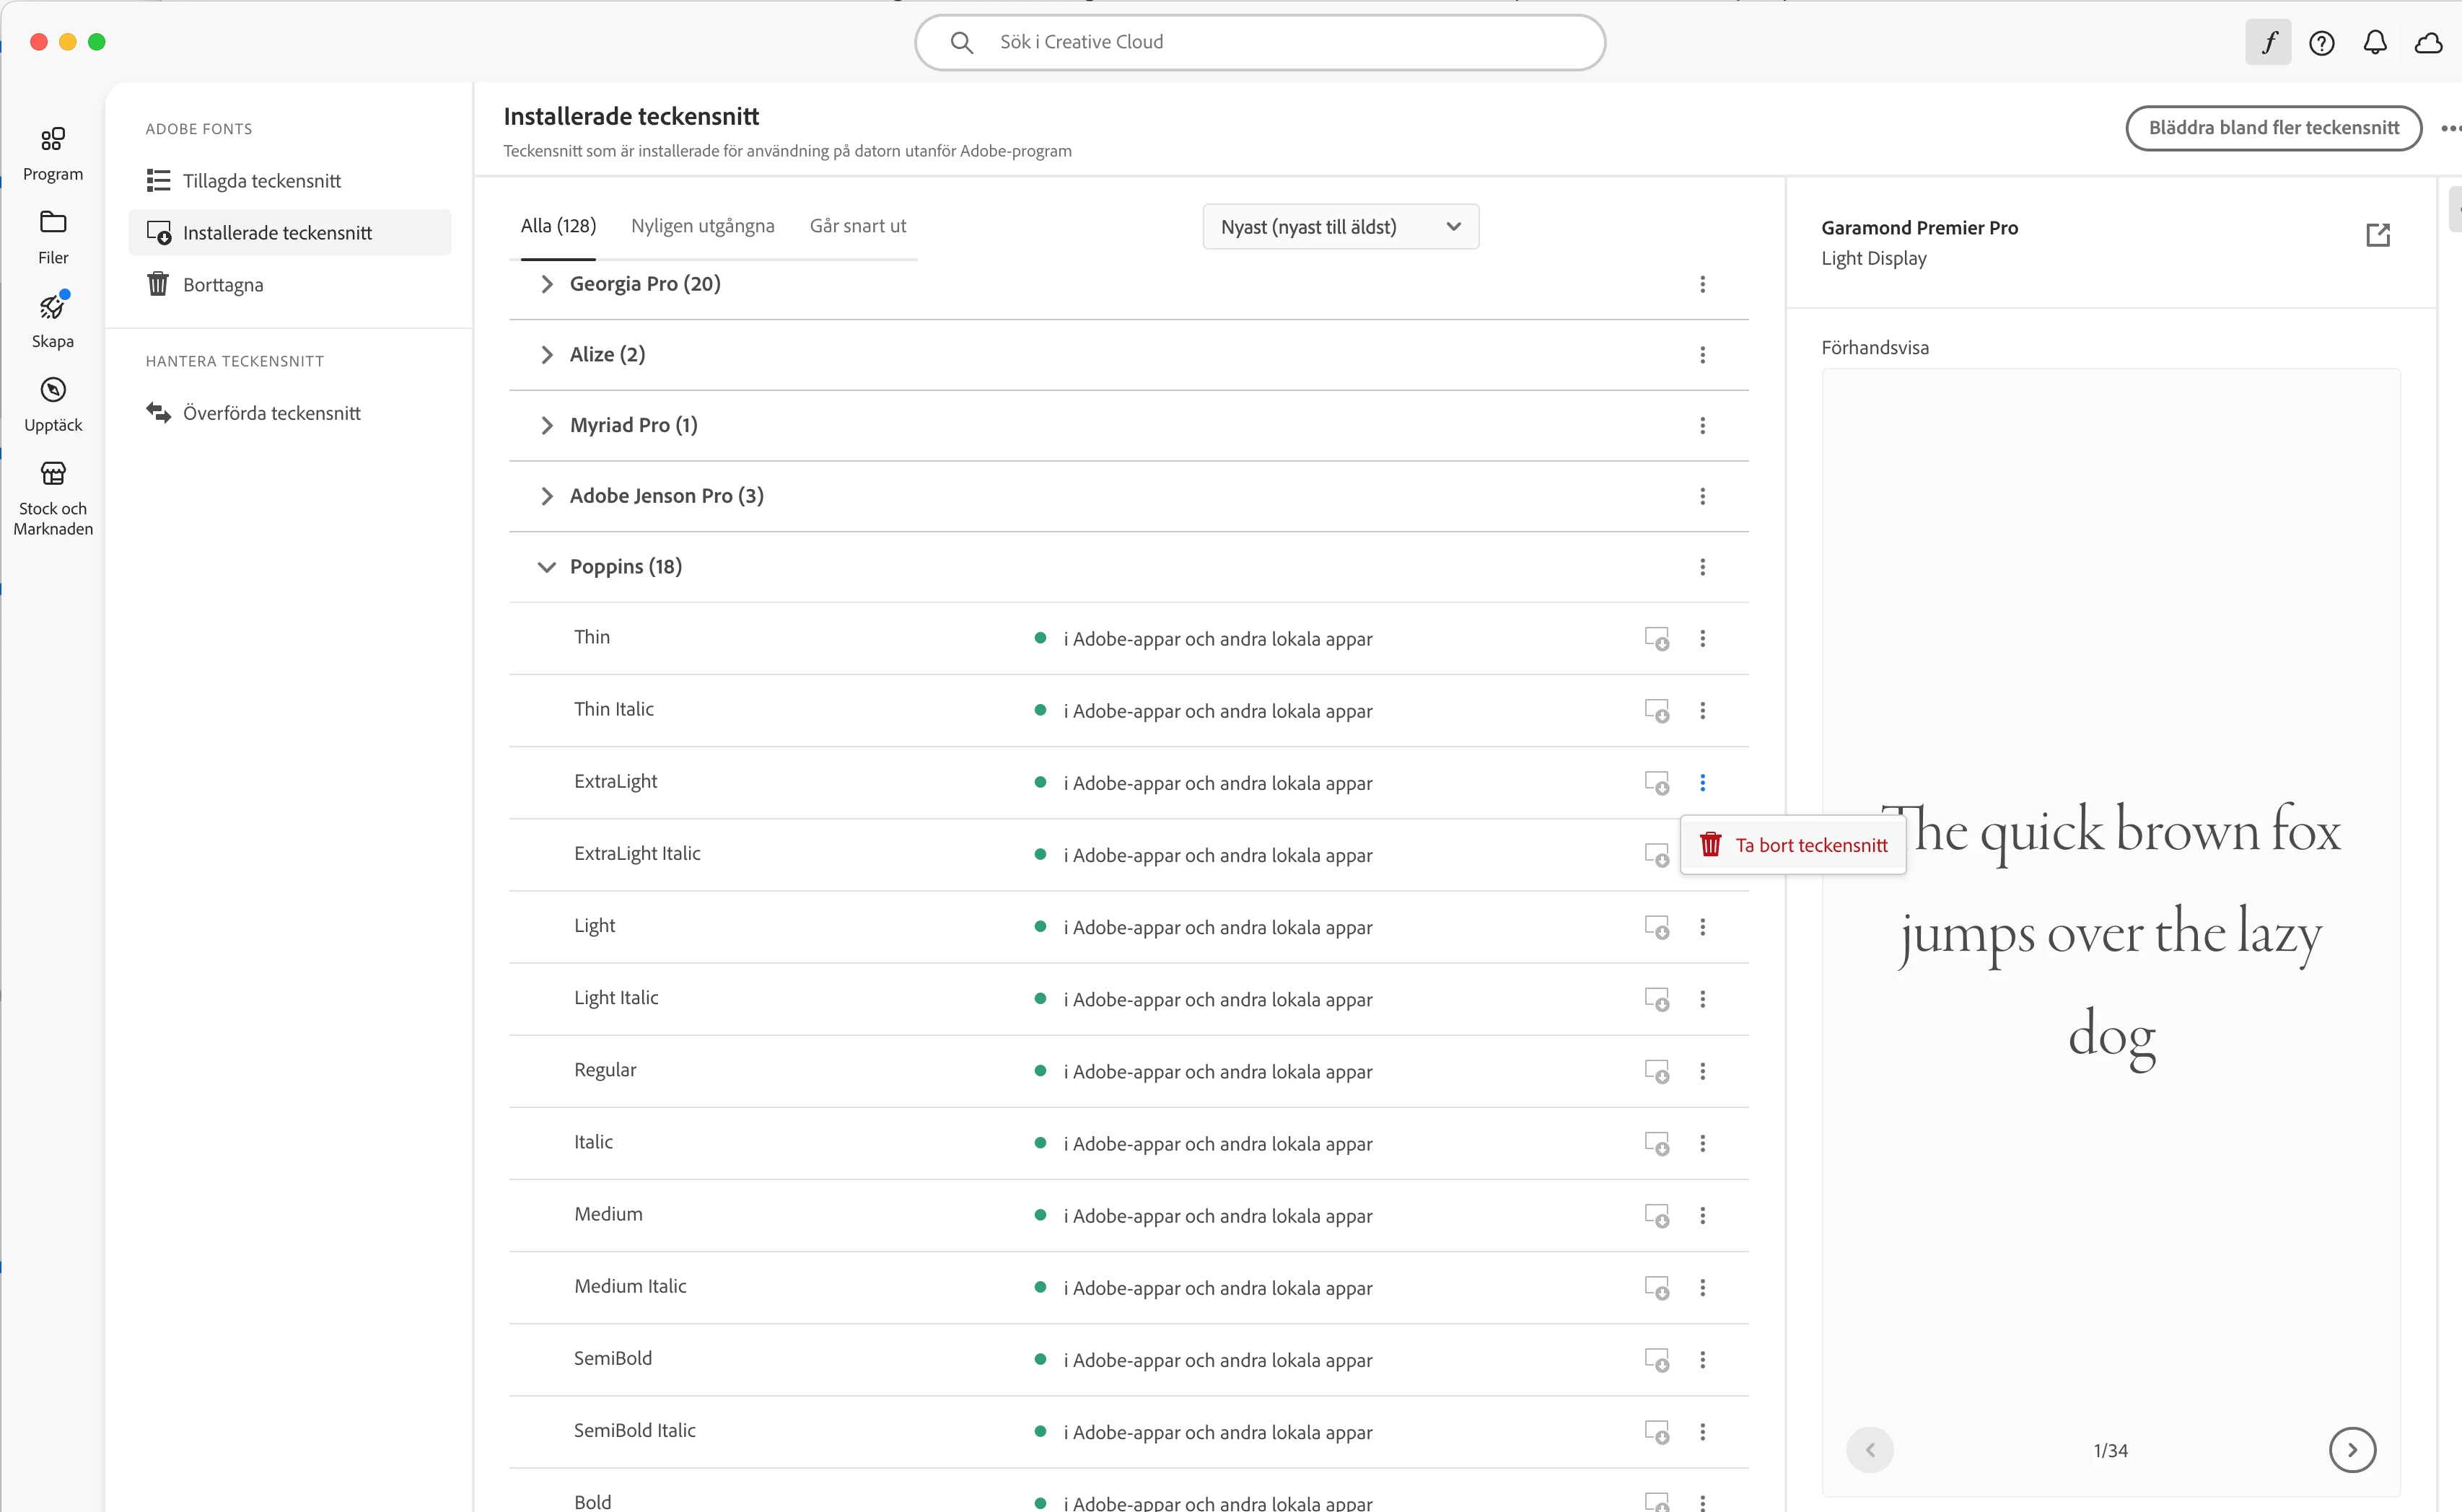
Task: Switch to Nyligen utgångna tab
Action: coord(702,226)
